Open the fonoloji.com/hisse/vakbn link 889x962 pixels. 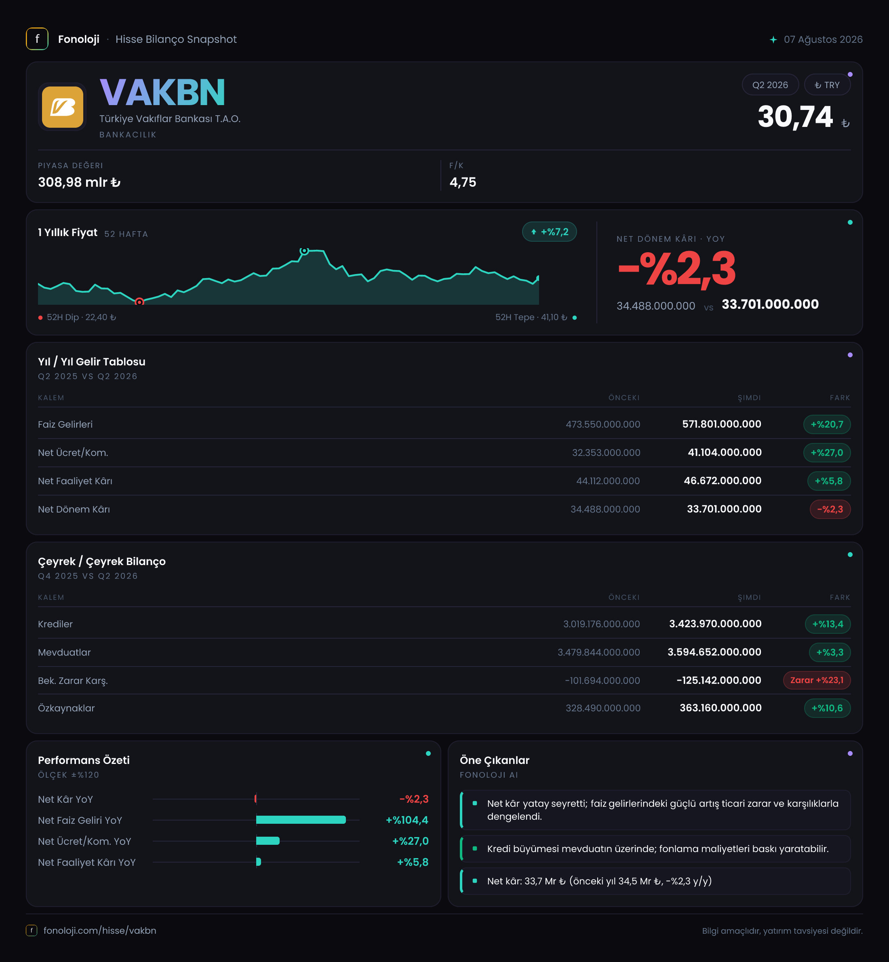(99, 930)
